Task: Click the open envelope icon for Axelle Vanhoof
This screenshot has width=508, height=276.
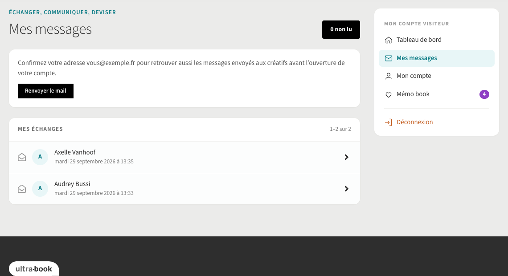Action: [22, 157]
